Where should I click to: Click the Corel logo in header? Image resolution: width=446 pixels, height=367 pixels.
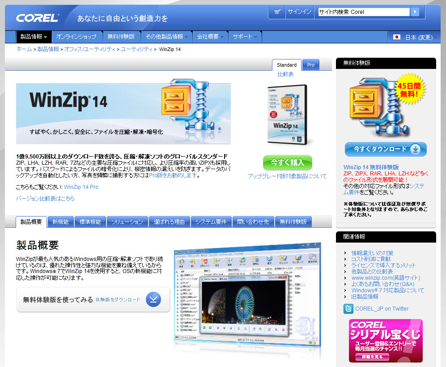point(38,18)
